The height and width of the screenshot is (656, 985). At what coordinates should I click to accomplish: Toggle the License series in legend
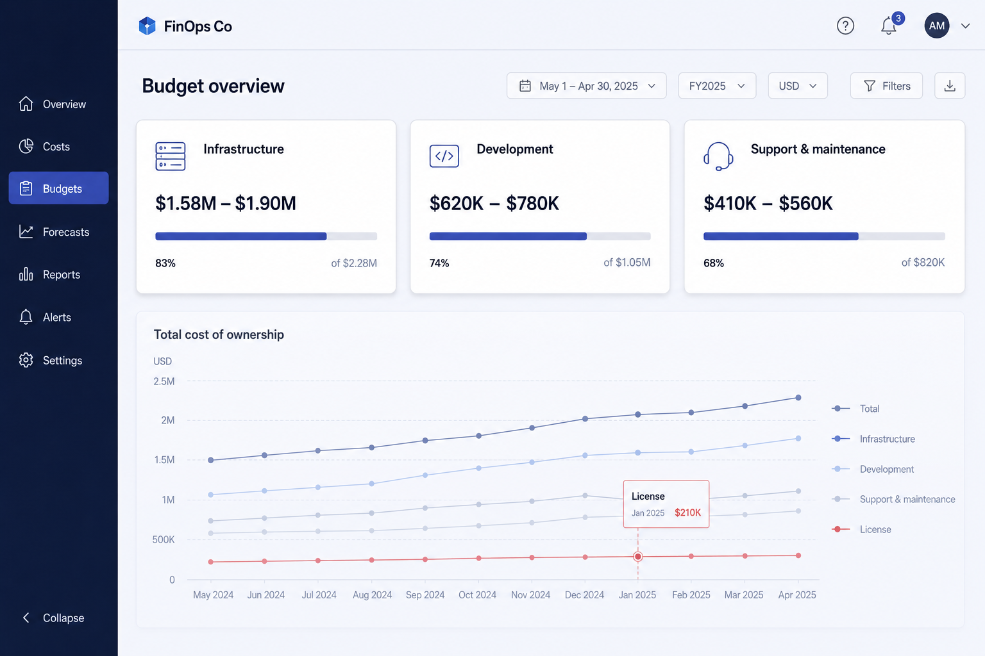(861, 529)
